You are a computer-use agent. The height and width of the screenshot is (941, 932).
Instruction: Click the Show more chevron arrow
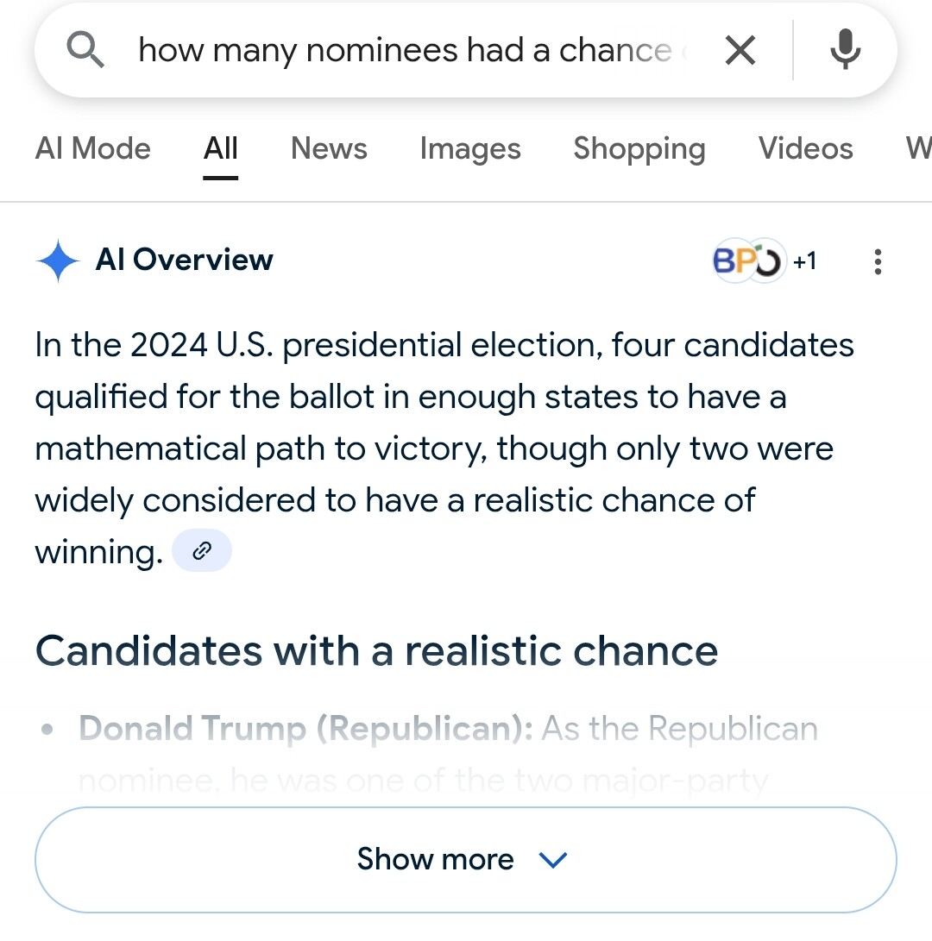553,860
